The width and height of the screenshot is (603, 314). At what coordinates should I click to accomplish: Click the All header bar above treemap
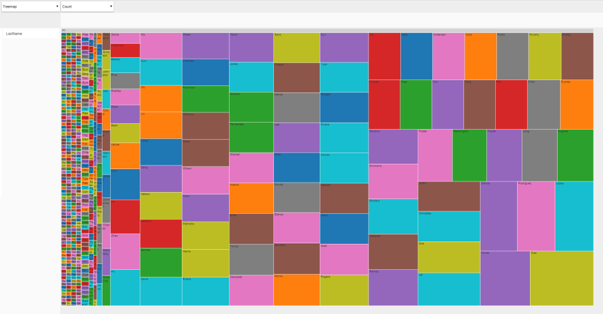(x=327, y=30)
